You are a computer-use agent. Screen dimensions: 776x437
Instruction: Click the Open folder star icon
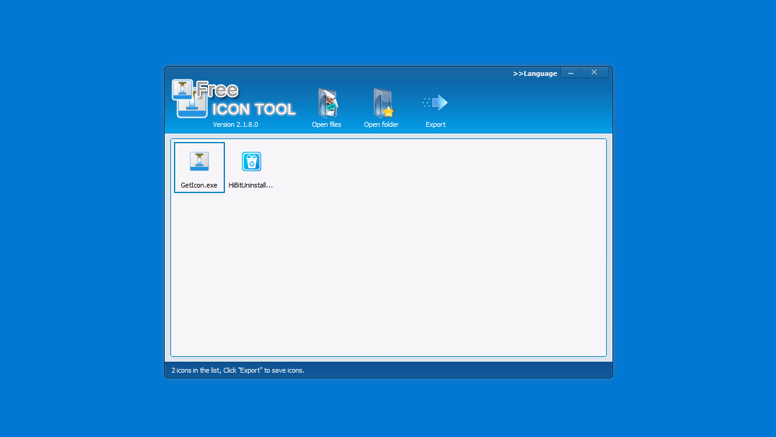[383, 103]
